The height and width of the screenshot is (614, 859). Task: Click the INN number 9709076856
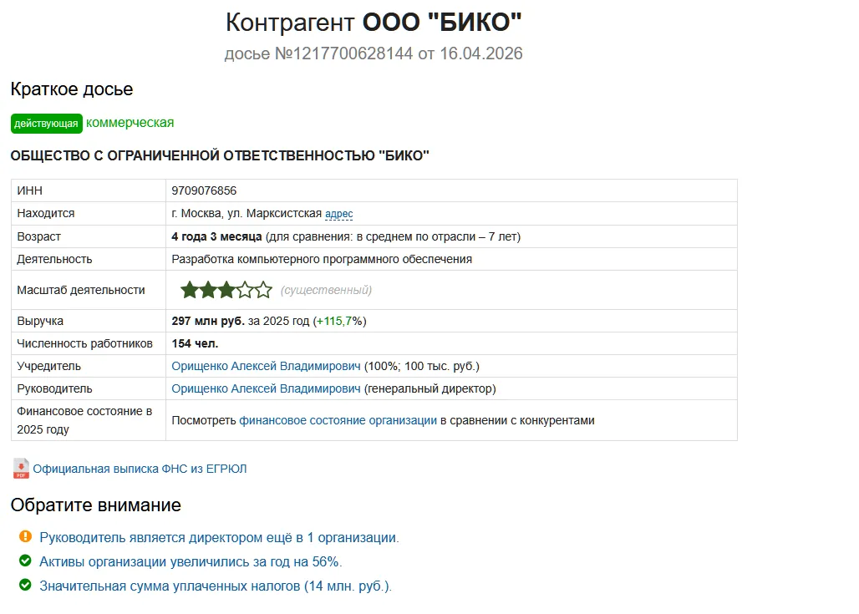[x=204, y=190]
